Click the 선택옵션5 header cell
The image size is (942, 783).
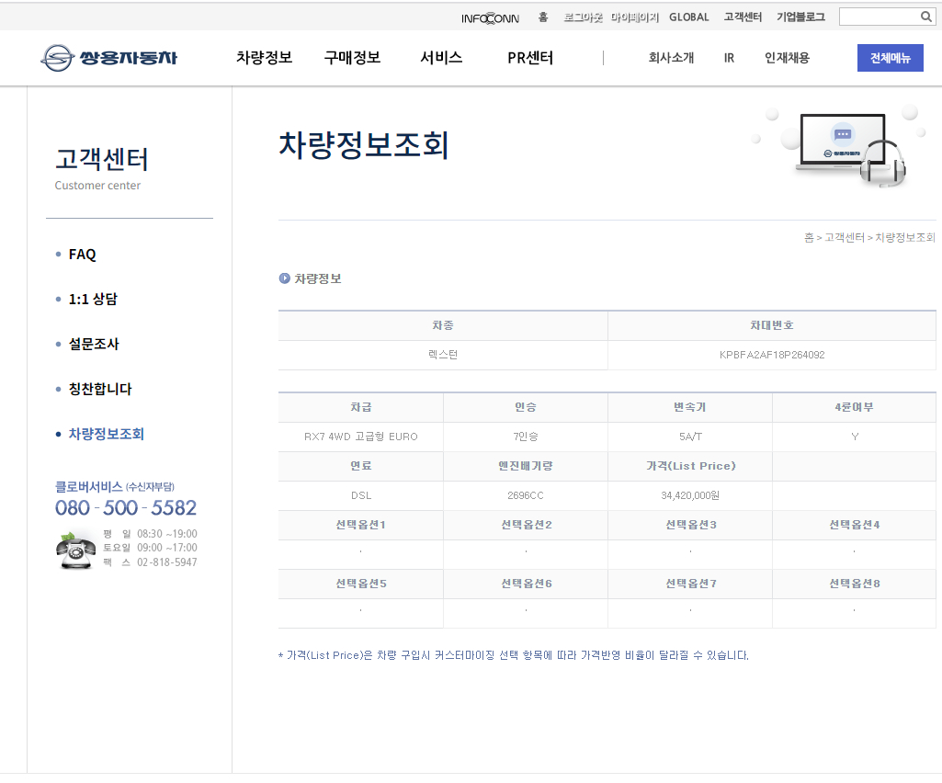coord(360,584)
